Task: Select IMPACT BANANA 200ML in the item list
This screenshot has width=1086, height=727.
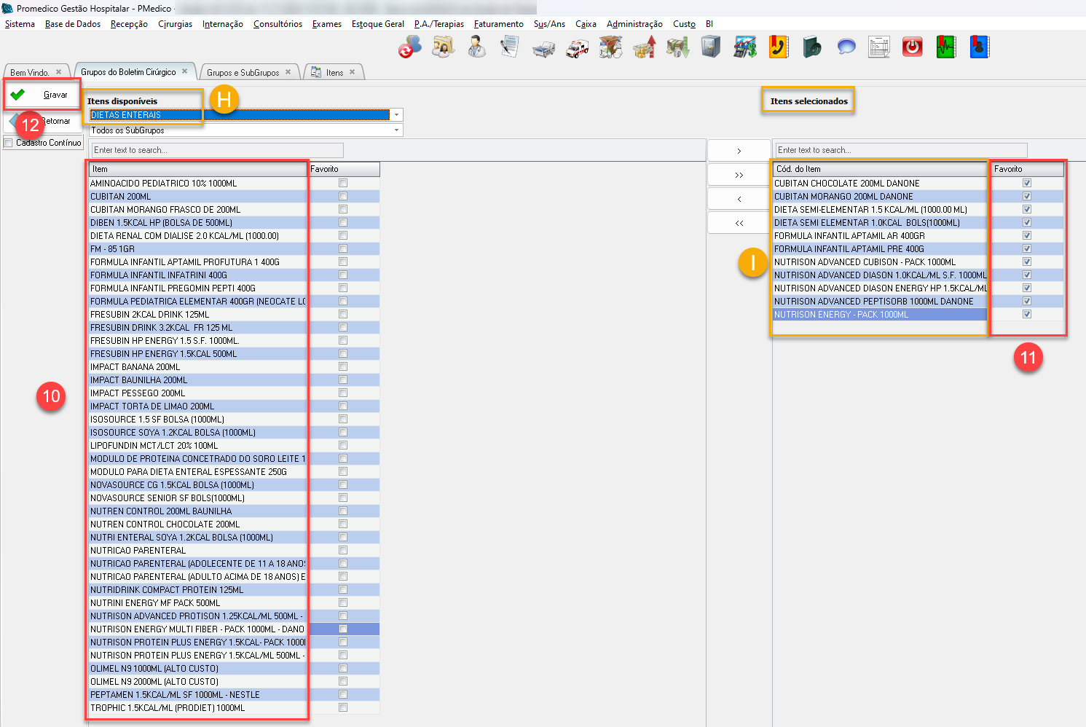Action: [x=135, y=367]
